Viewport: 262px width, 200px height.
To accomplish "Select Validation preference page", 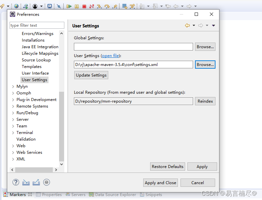I will (26, 139).
